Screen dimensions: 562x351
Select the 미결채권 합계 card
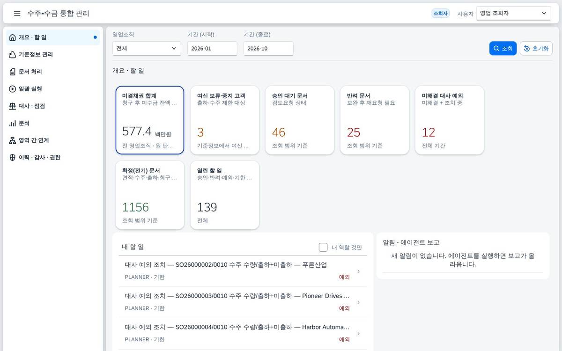[150, 120]
